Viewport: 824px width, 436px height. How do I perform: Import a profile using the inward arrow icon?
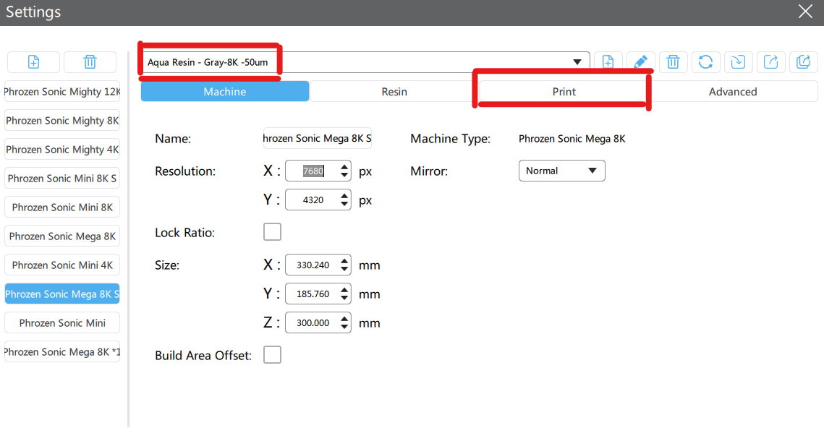[x=739, y=62]
